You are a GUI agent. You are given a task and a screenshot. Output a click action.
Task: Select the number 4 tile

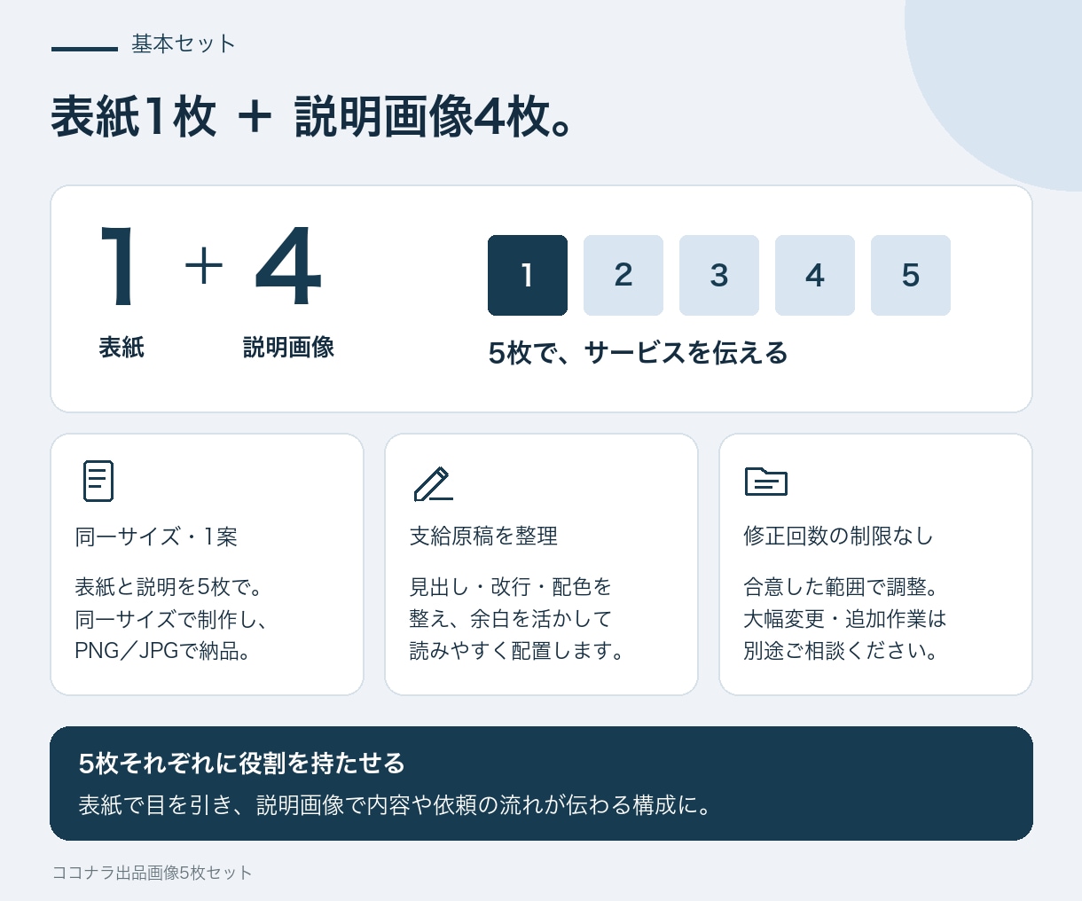pos(815,275)
